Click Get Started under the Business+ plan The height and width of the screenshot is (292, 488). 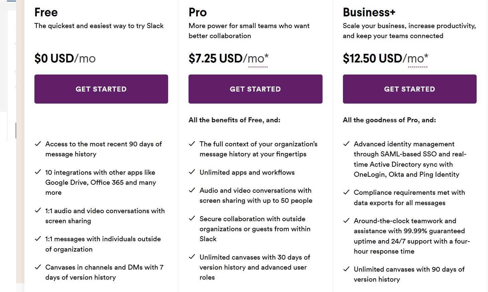pyautogui.click(x=409, y=89)
